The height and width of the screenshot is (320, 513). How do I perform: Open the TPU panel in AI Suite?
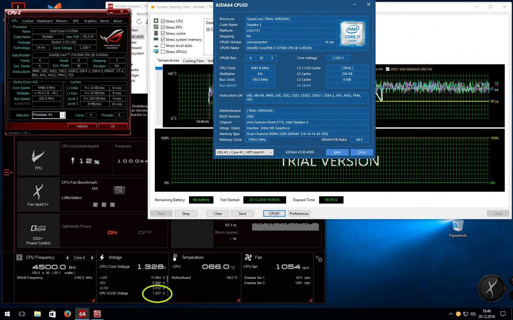(38, 158)
